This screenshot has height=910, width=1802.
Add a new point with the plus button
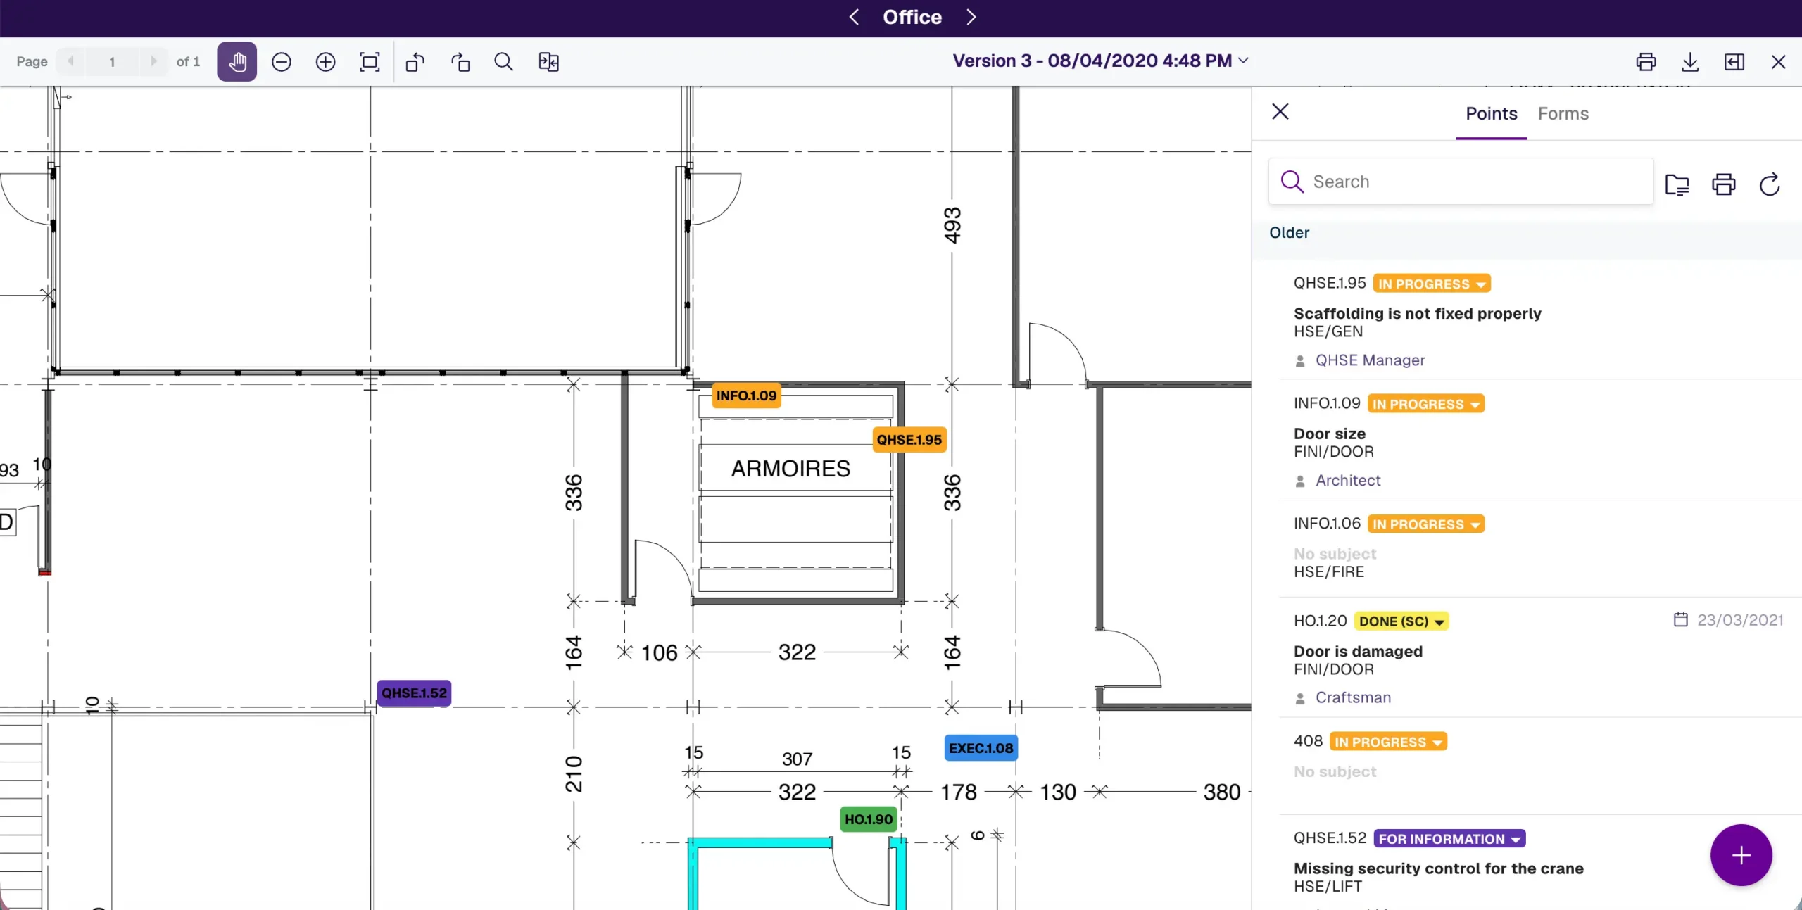1741,855
